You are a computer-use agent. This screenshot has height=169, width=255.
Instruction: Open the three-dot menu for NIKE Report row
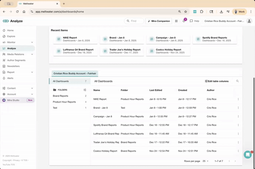[238, 99]
